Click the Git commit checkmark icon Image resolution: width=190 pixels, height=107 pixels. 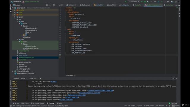pyautogui.click(x=161, y=2)
